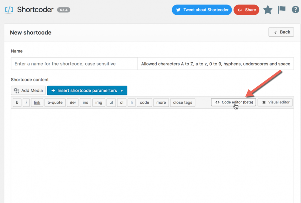The width and height of the screenshot is (301, 203).
Task: Click the star favorite icon
Action: (268, 9)
